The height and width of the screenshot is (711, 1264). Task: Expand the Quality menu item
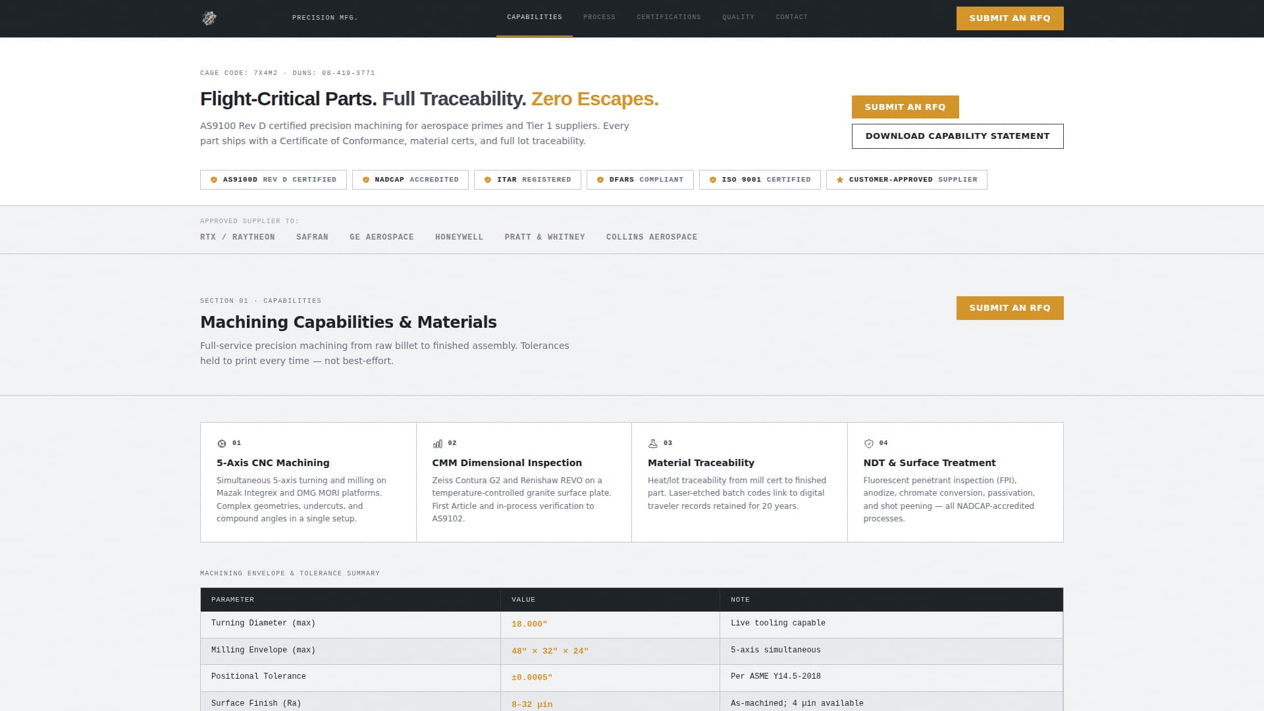coord(738,17)
